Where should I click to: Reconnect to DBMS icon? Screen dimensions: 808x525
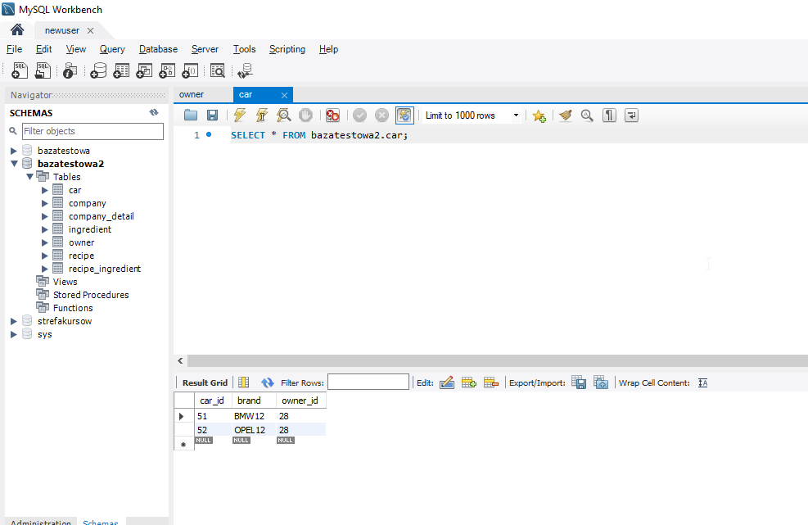[x=246, y=70]
